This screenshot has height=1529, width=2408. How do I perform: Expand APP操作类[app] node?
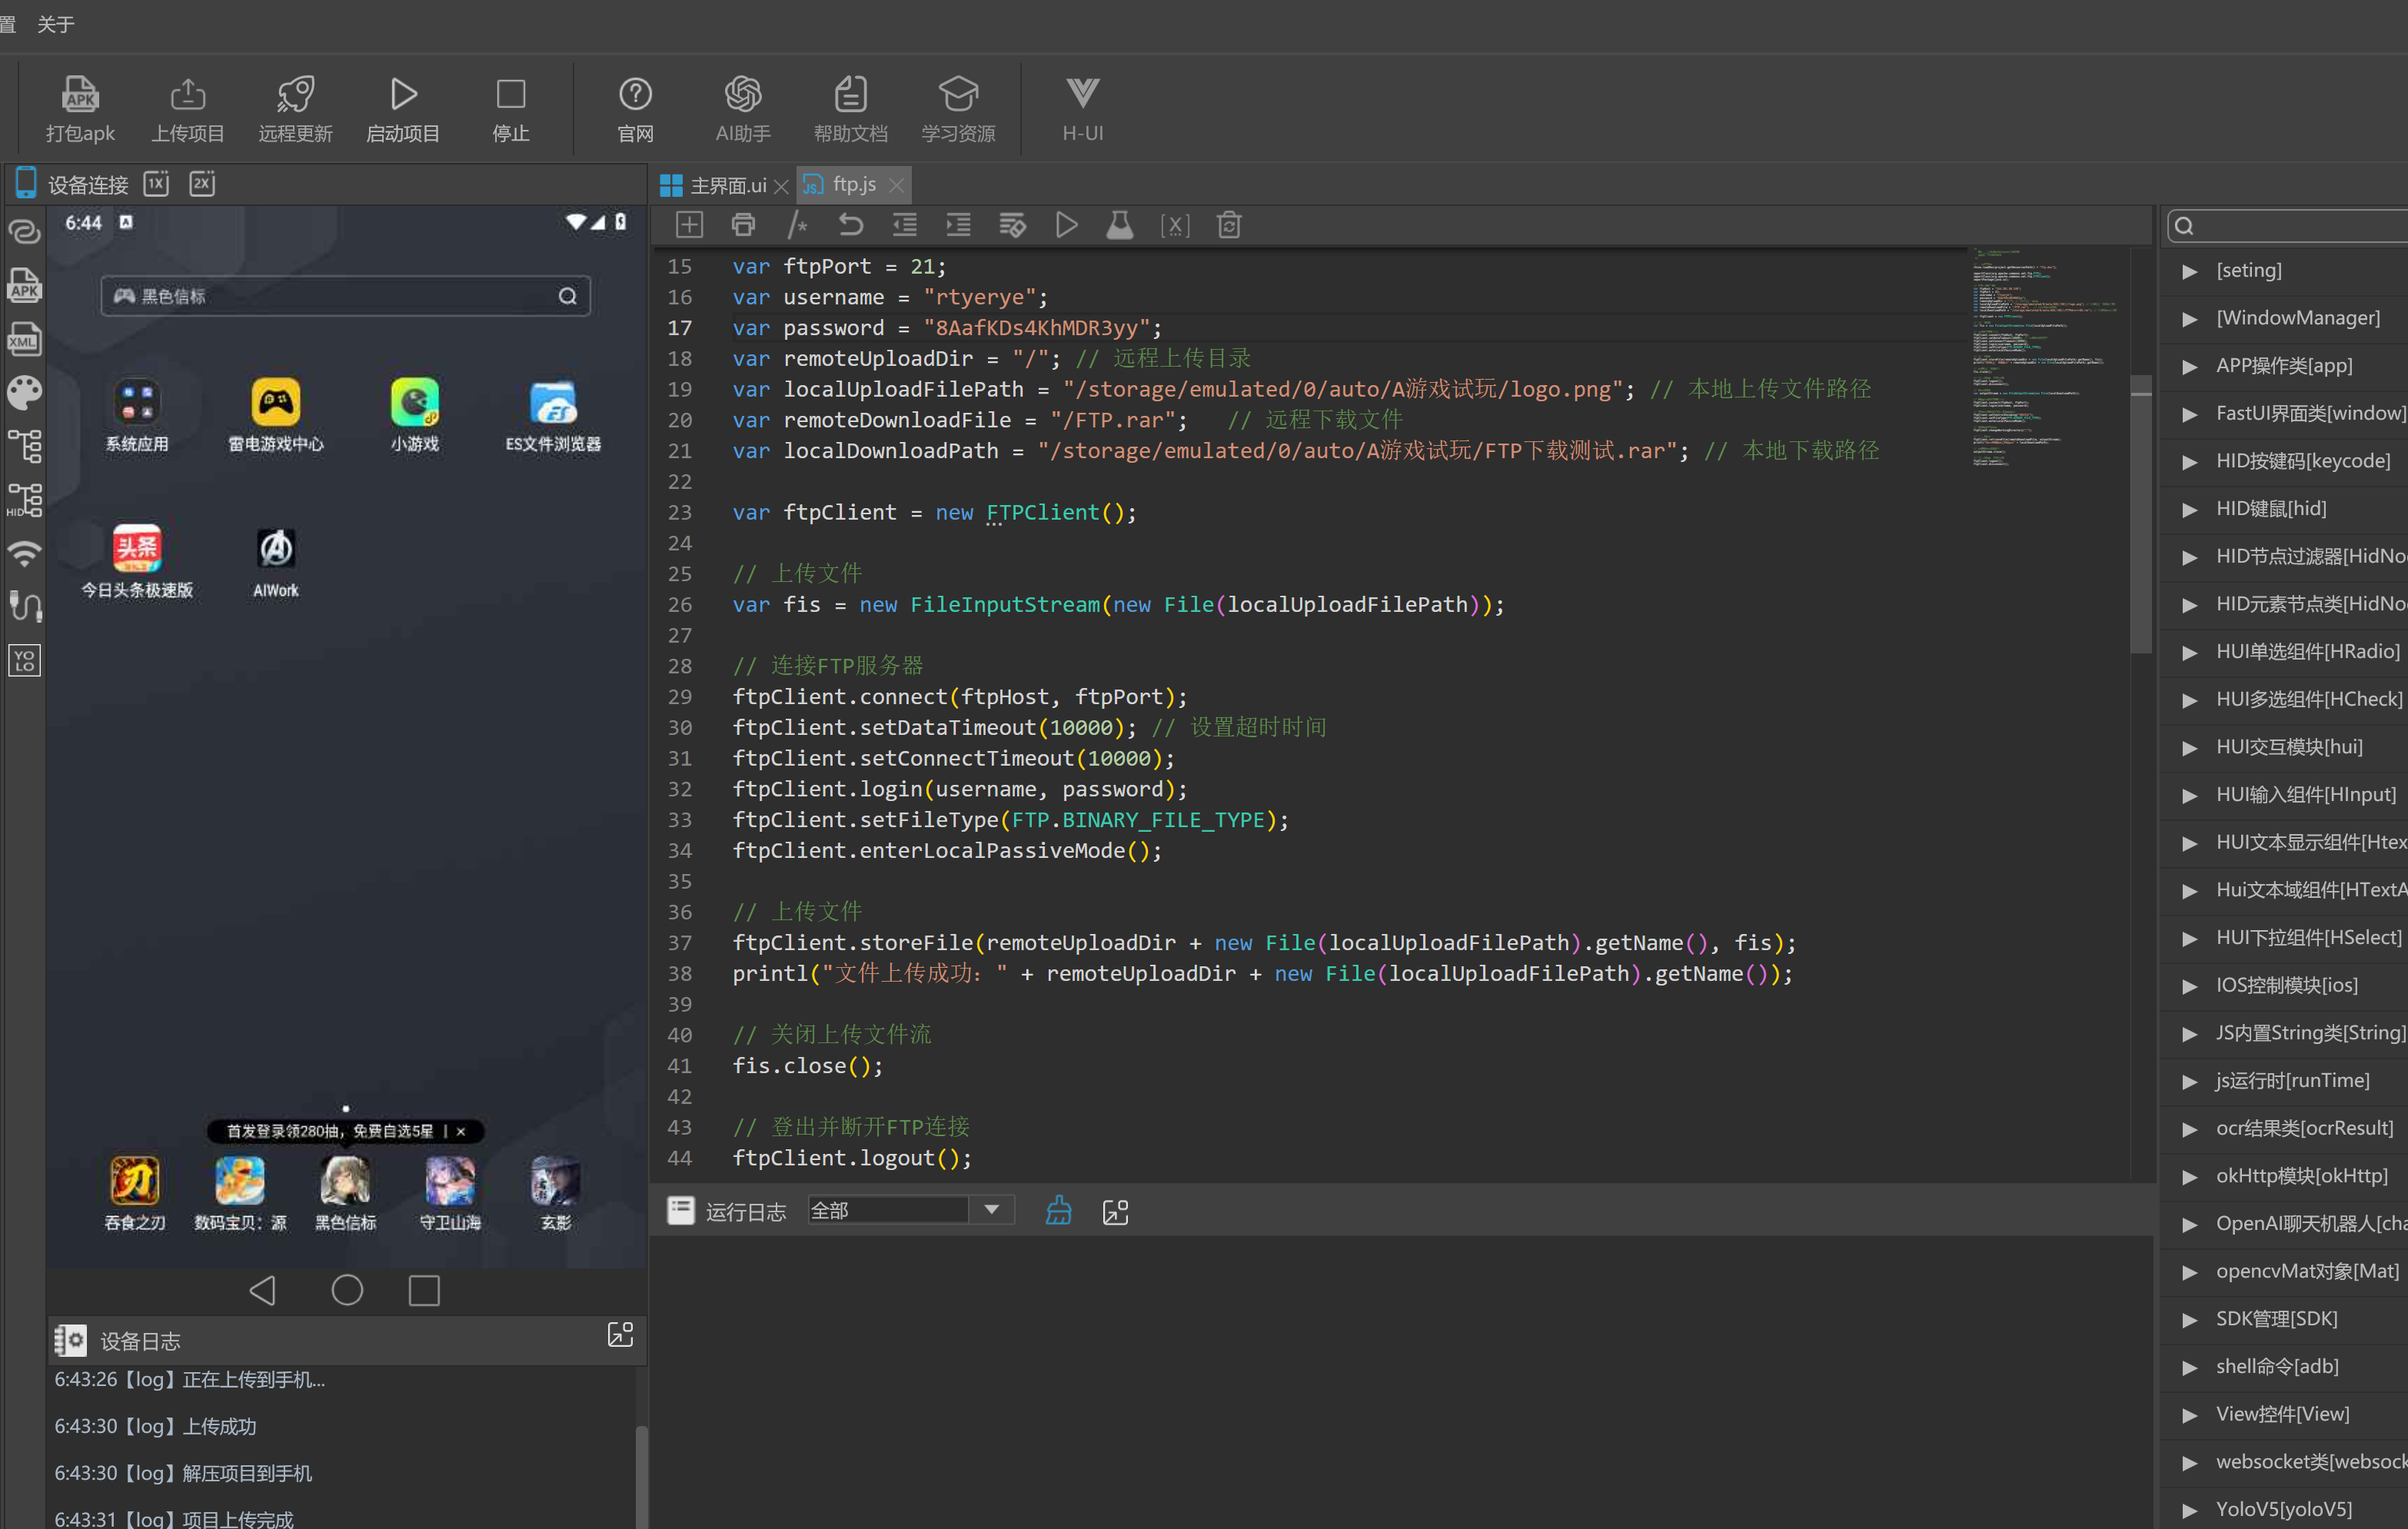[x=2190, y=366]
